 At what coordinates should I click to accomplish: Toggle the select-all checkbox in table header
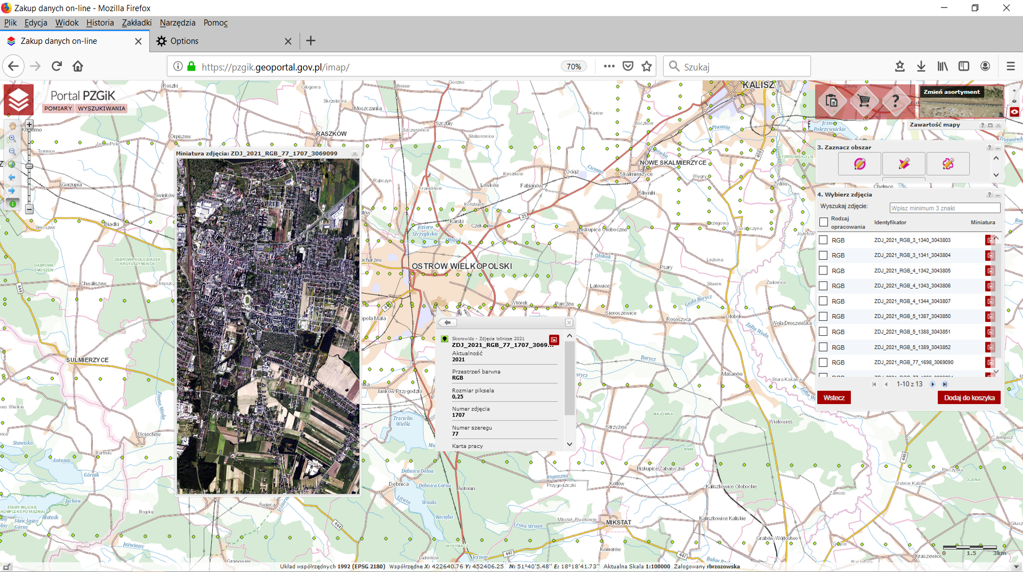tap(824, 222)
